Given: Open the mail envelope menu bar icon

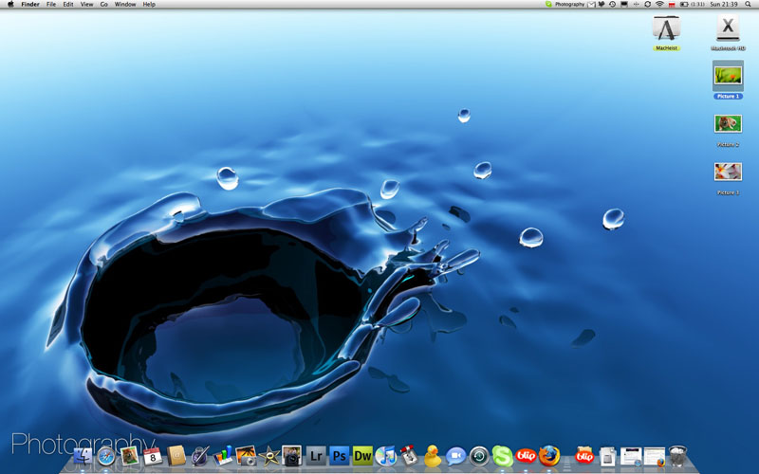Looking at the screenshot, I should pos(591,5).
